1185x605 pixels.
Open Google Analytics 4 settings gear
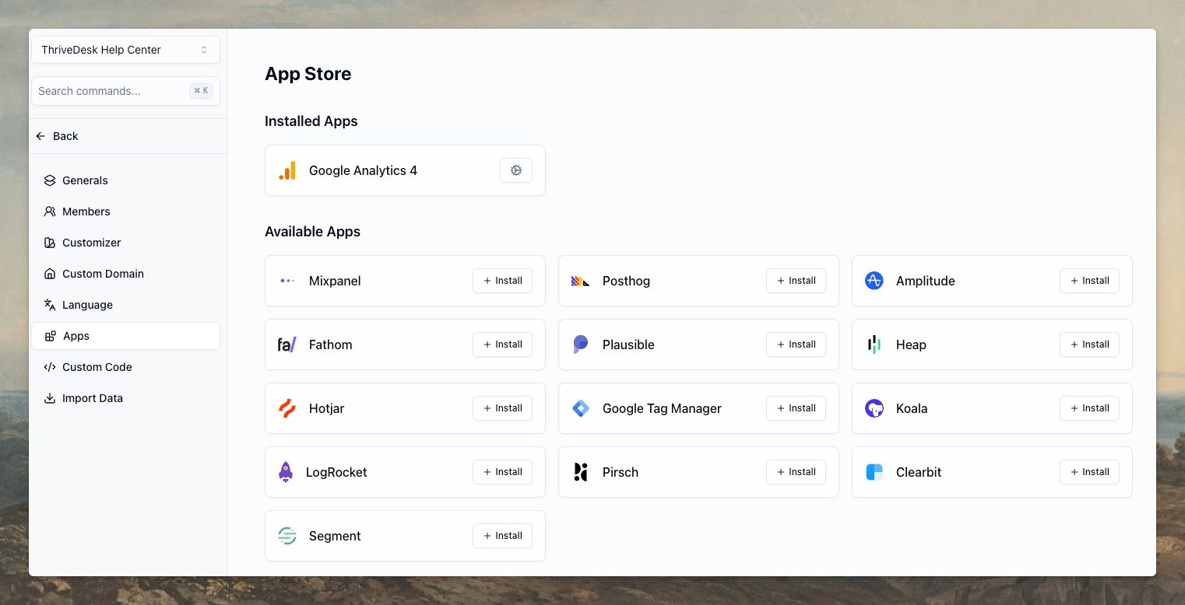click(x=516, y=170)
